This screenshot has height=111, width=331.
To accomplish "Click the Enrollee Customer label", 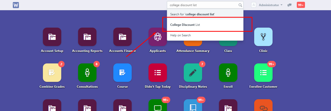I will click(263, 87).
